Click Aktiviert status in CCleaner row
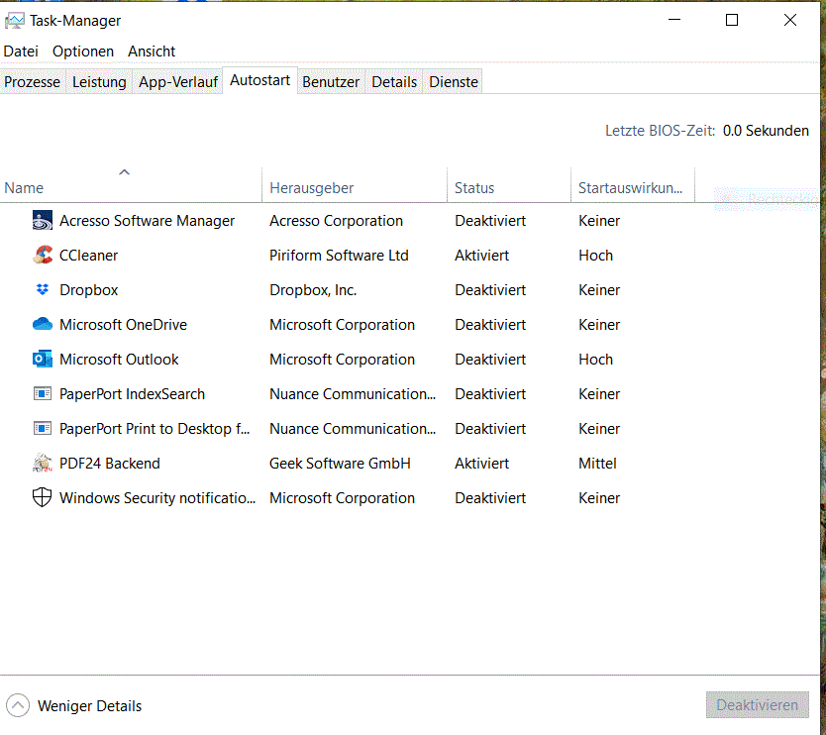The height and width of the screenshot is (735, 826). tap(482, 255)
